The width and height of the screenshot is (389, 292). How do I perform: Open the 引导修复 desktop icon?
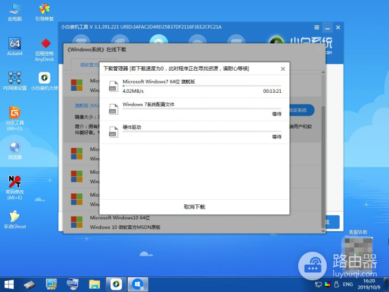[44, 12]
